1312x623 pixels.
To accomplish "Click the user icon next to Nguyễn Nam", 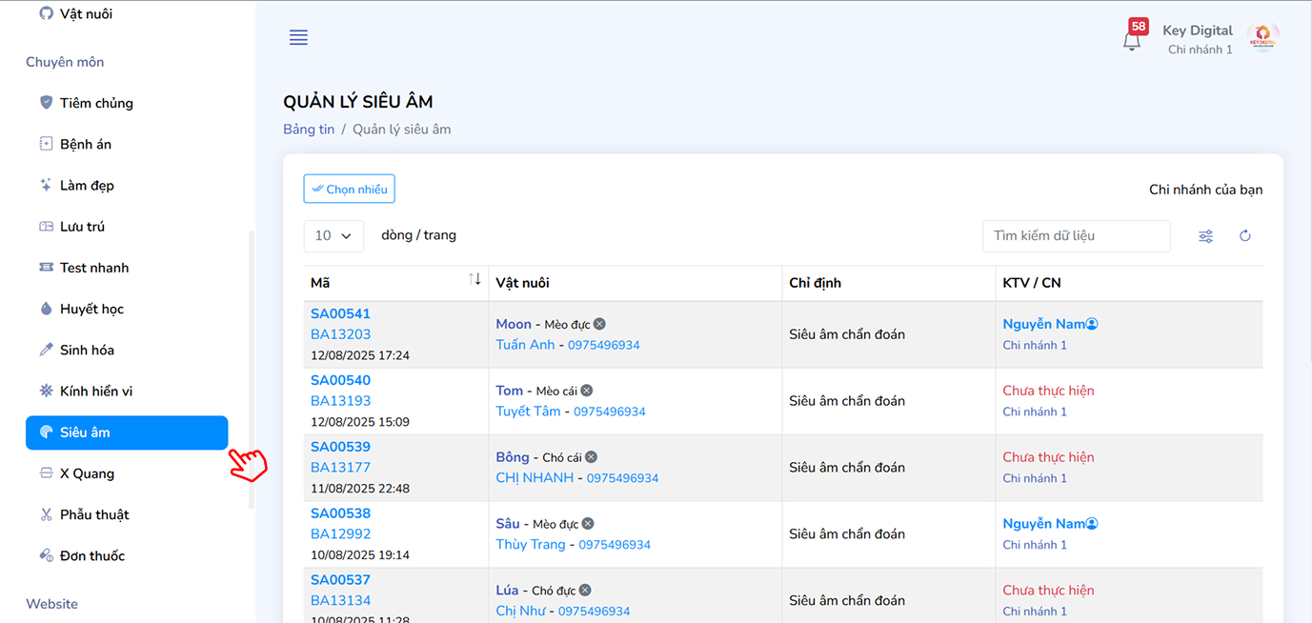I will (1092, 324).
